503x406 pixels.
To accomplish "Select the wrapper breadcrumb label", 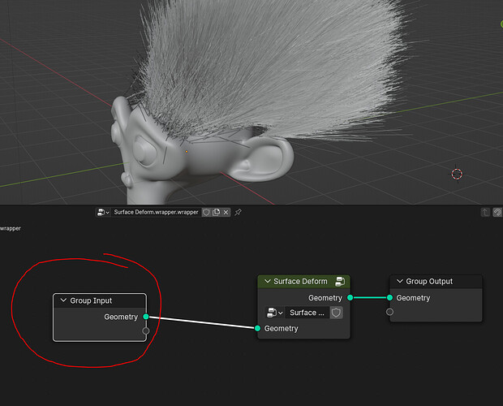I will pos(11,228).
